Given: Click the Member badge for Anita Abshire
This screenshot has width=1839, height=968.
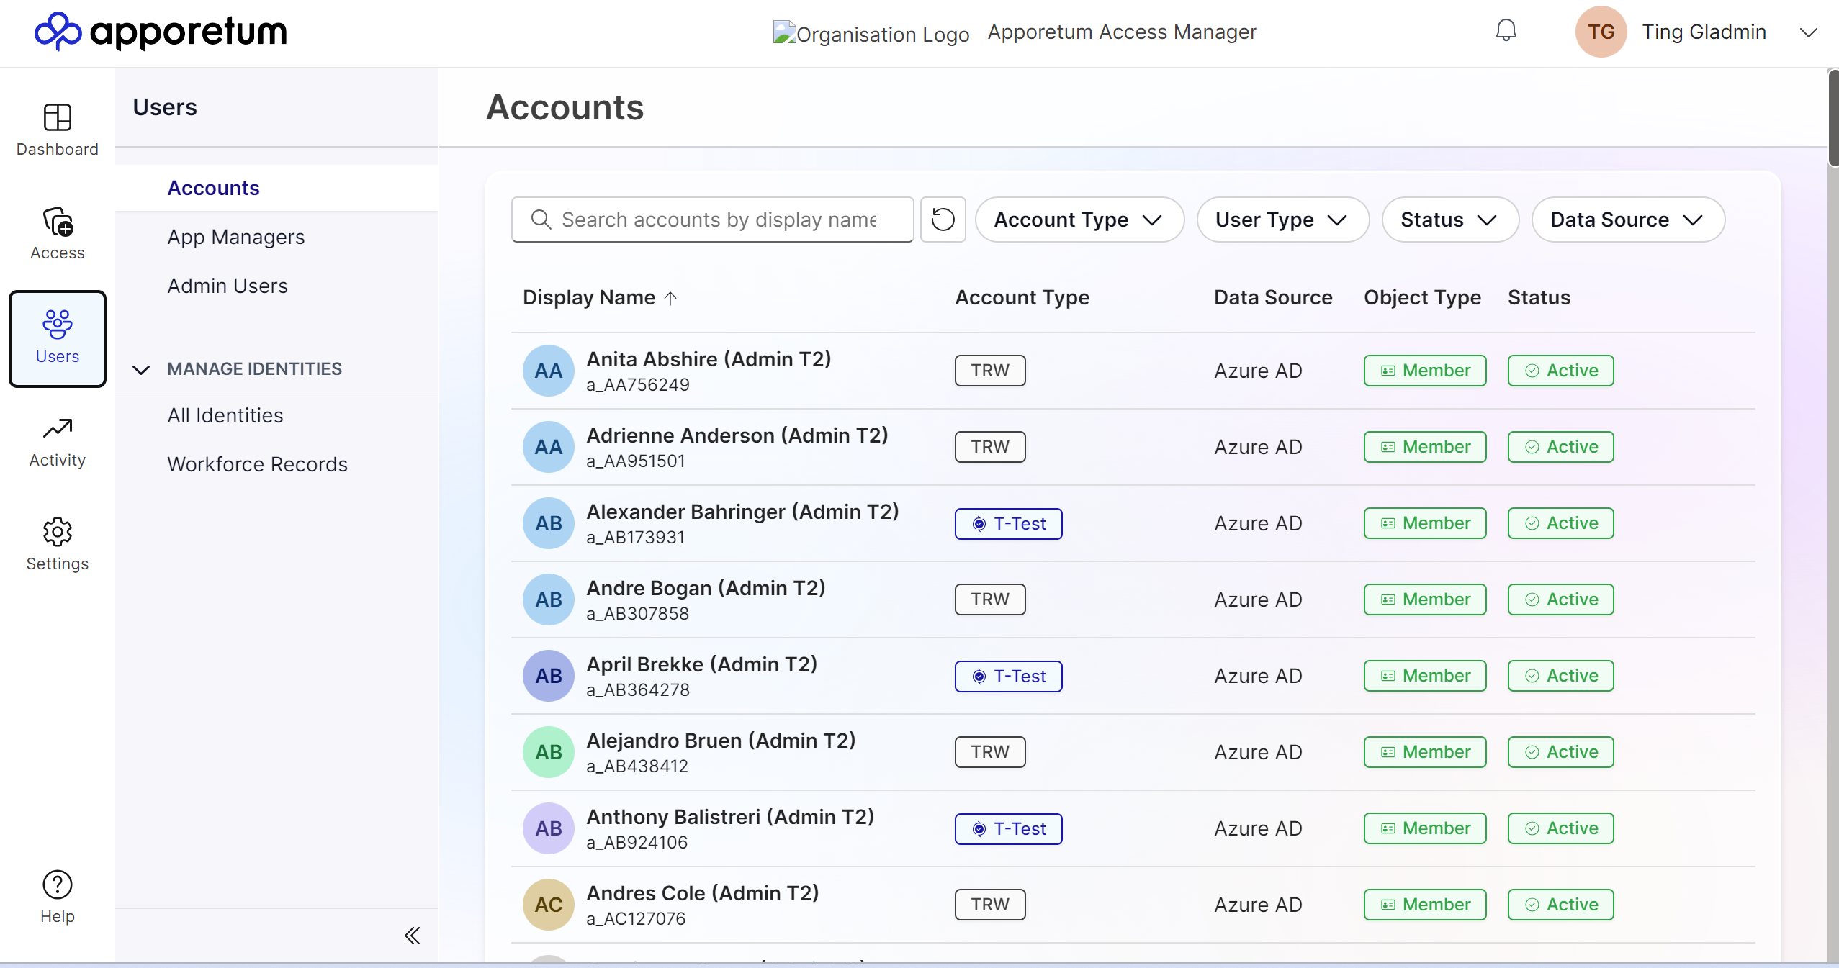Looking at the screenshot, I should tap(1425, 371).
